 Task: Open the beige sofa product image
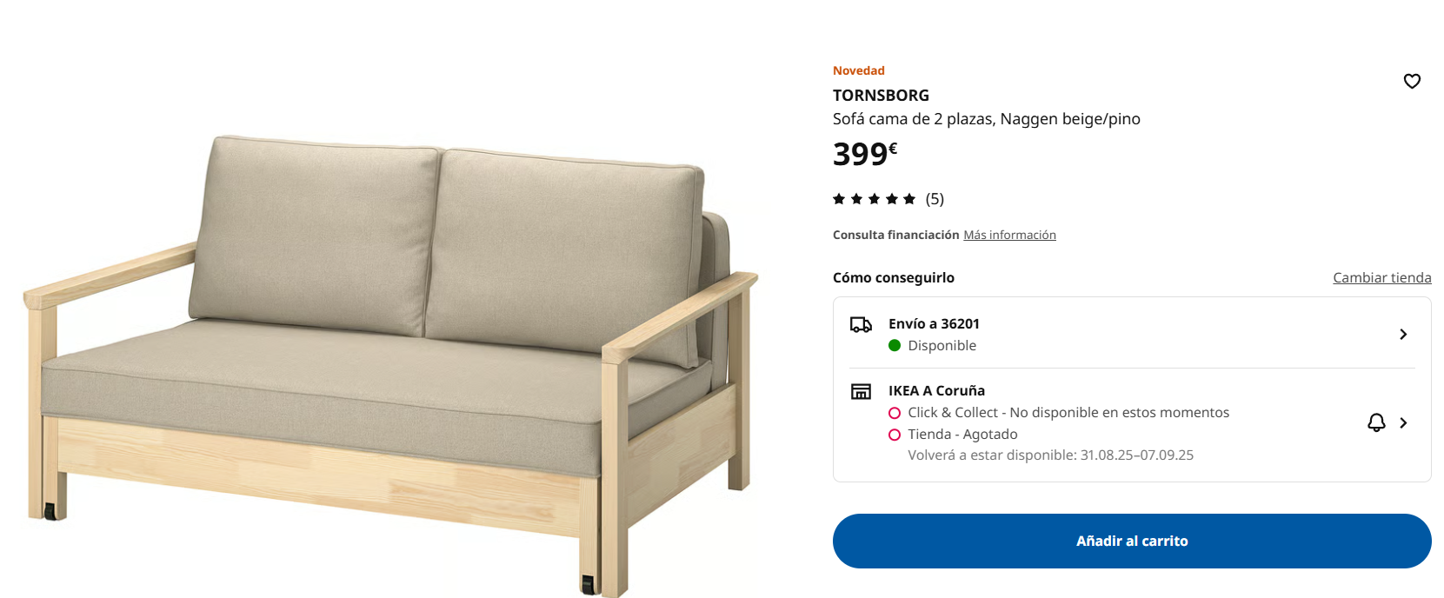(x=391, y=365)
